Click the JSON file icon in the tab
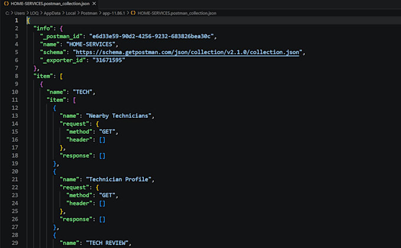This screenshot has width=401, height=248. [6, 4]
